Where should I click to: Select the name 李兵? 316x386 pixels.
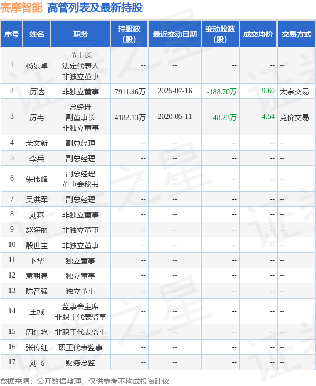coord(37,159)
